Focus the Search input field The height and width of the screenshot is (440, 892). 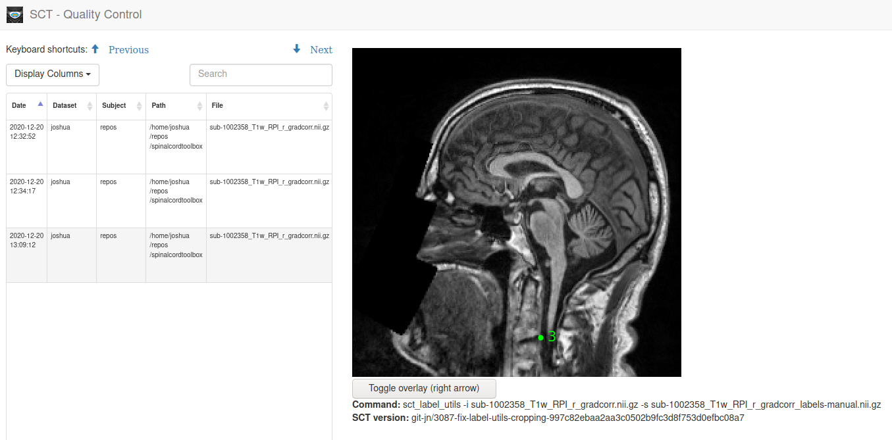click(261, 74)
